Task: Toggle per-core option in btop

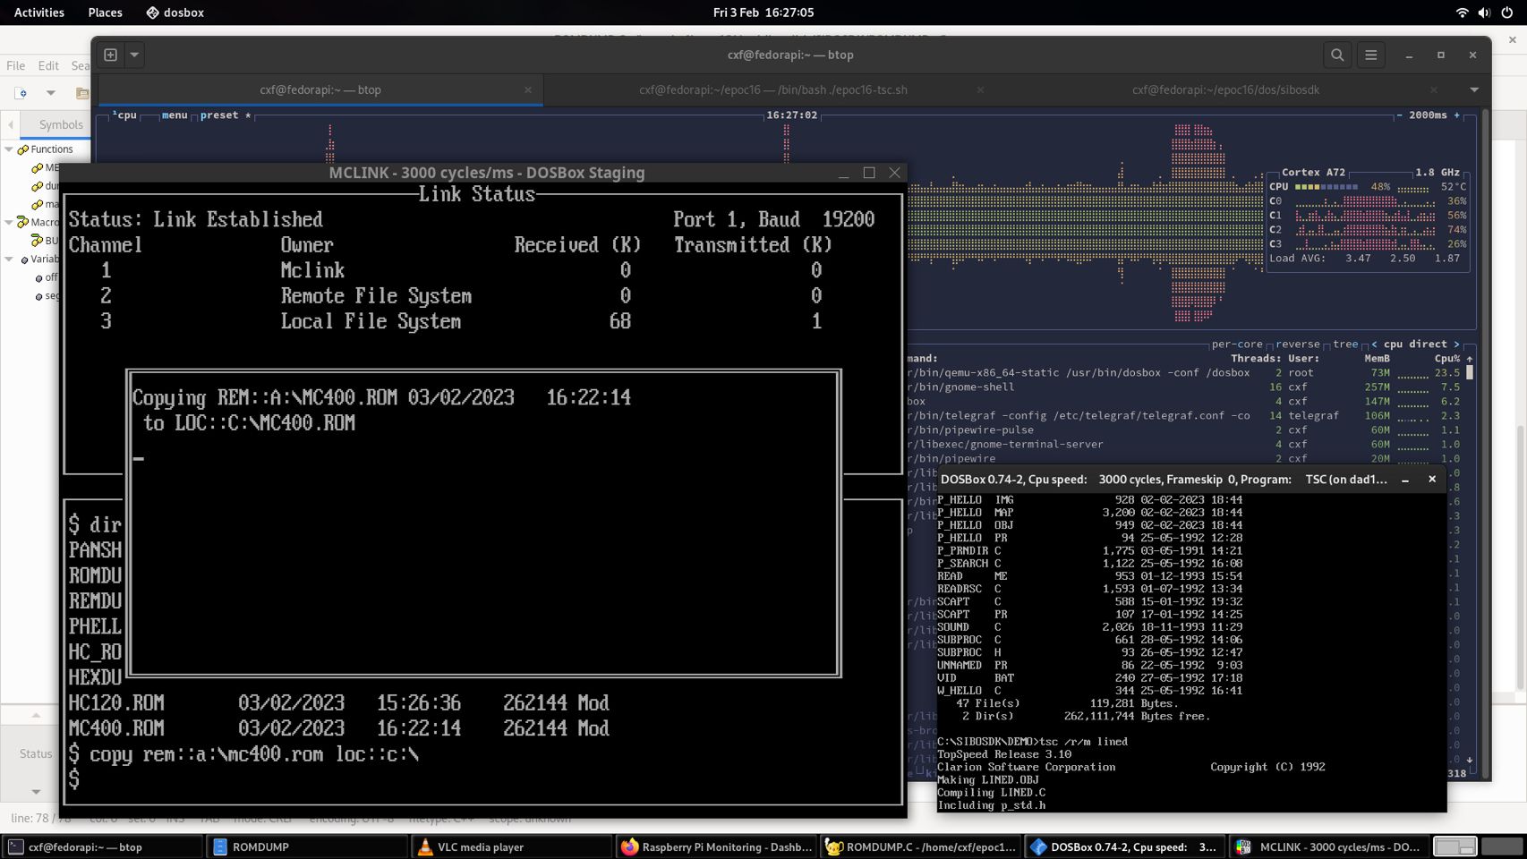Action: pos(1236,344)
